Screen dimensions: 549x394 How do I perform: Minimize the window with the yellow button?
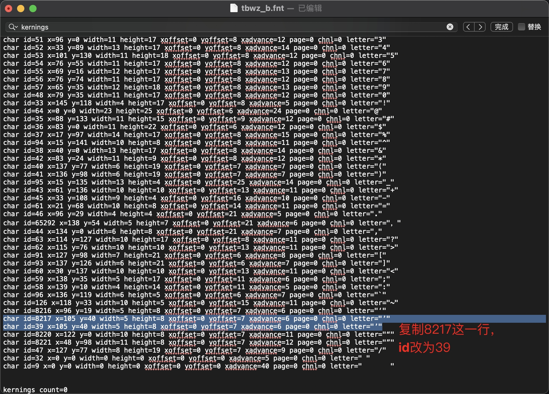click(21, 9)
